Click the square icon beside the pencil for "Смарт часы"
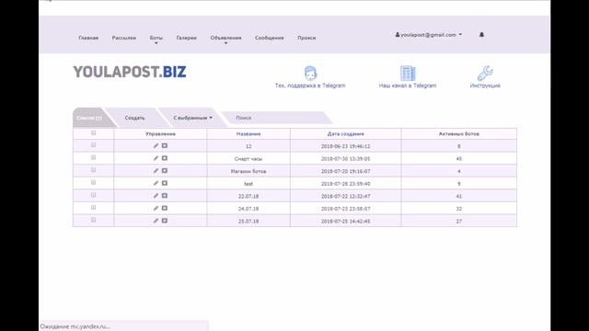 (x=165, y=158)
